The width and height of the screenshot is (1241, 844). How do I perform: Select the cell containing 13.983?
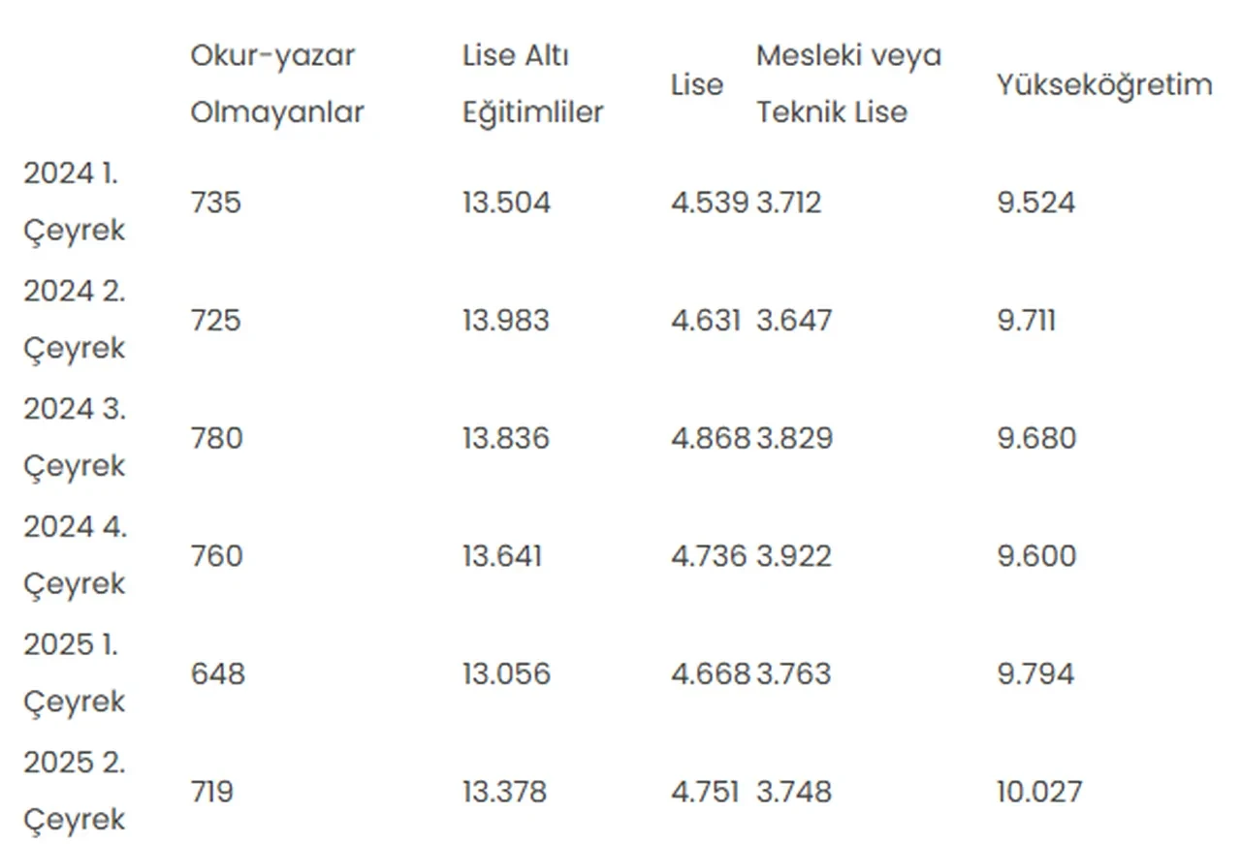(x=505, y=321)
